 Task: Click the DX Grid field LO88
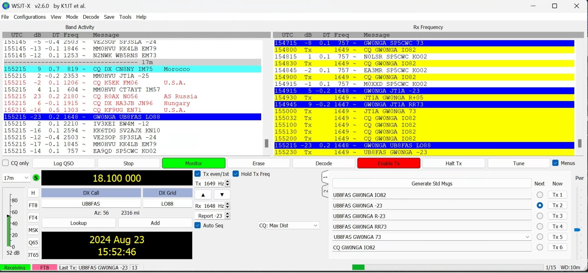[167, 204]
